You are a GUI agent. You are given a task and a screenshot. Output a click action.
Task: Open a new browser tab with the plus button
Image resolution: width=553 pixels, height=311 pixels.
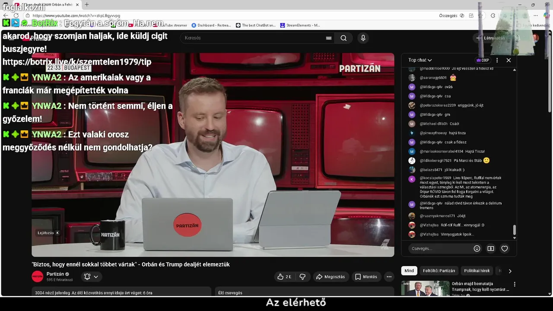click(x=87, y=5)
